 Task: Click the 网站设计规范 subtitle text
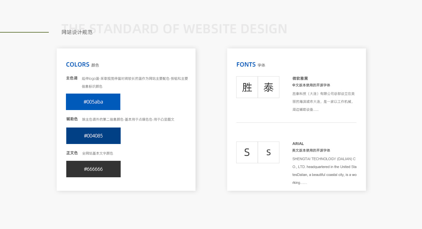point(76,33)
